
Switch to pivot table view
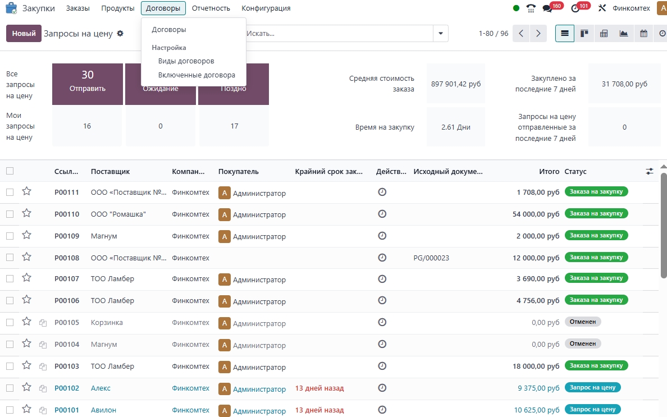[604, 34]
